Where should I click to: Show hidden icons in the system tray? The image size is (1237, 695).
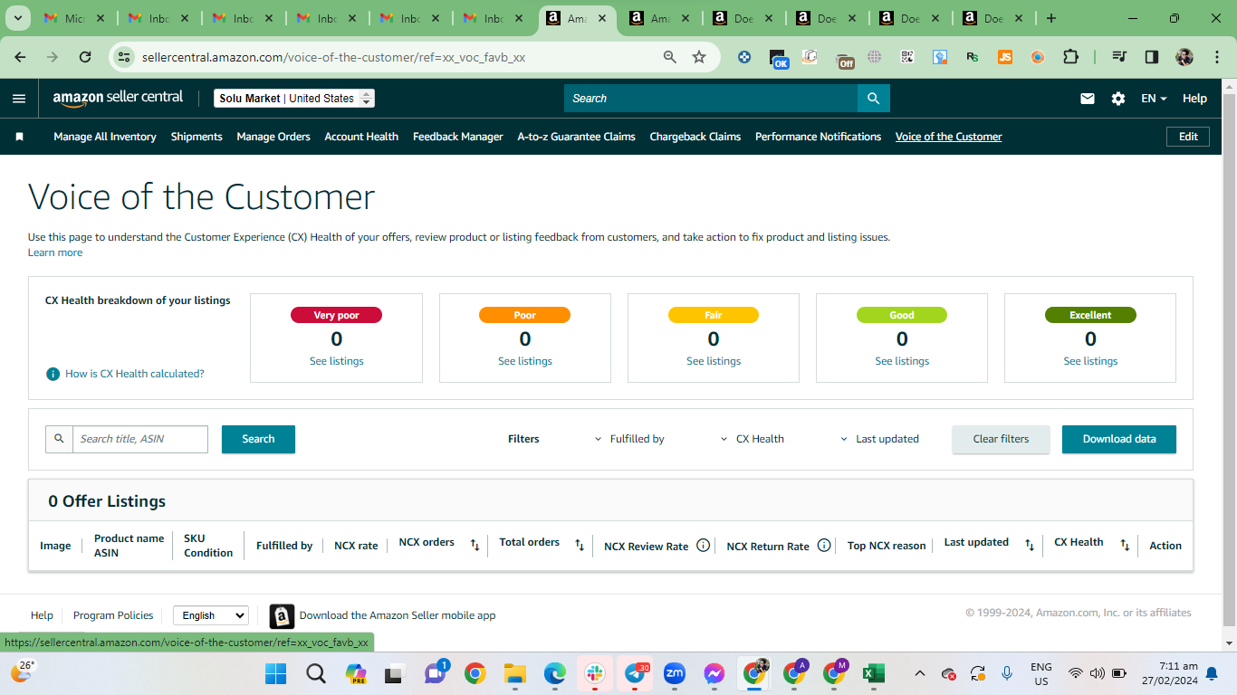click(x=920, y=673)
